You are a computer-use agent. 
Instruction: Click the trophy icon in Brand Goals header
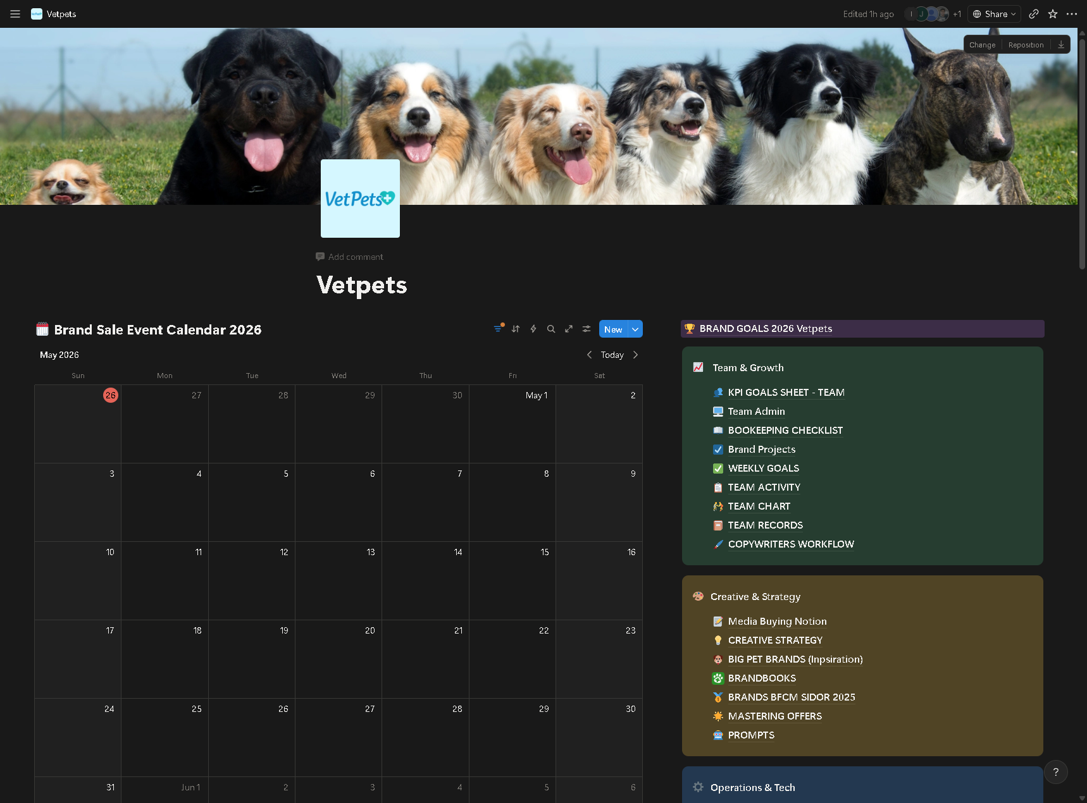coord(690,329)
